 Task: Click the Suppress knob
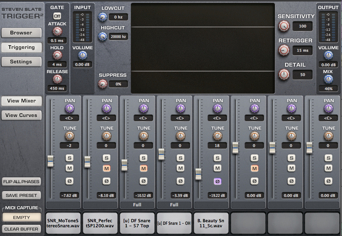[103, 84]
